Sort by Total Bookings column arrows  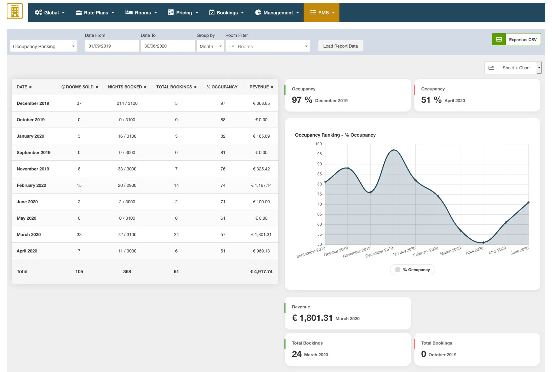pyautogui.click(x=195, y=87)
